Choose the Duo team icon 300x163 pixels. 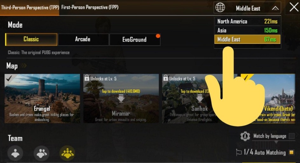click(x=42, y=153)
